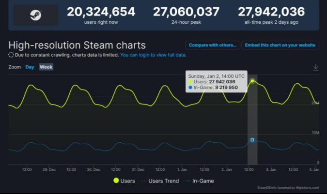Click the 1. Jan axis label
The image size is (327, 194).
pos(182,169)
